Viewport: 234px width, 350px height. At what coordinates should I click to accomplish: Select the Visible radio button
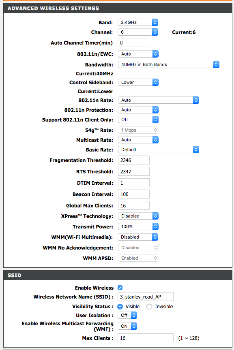point(120,306)
